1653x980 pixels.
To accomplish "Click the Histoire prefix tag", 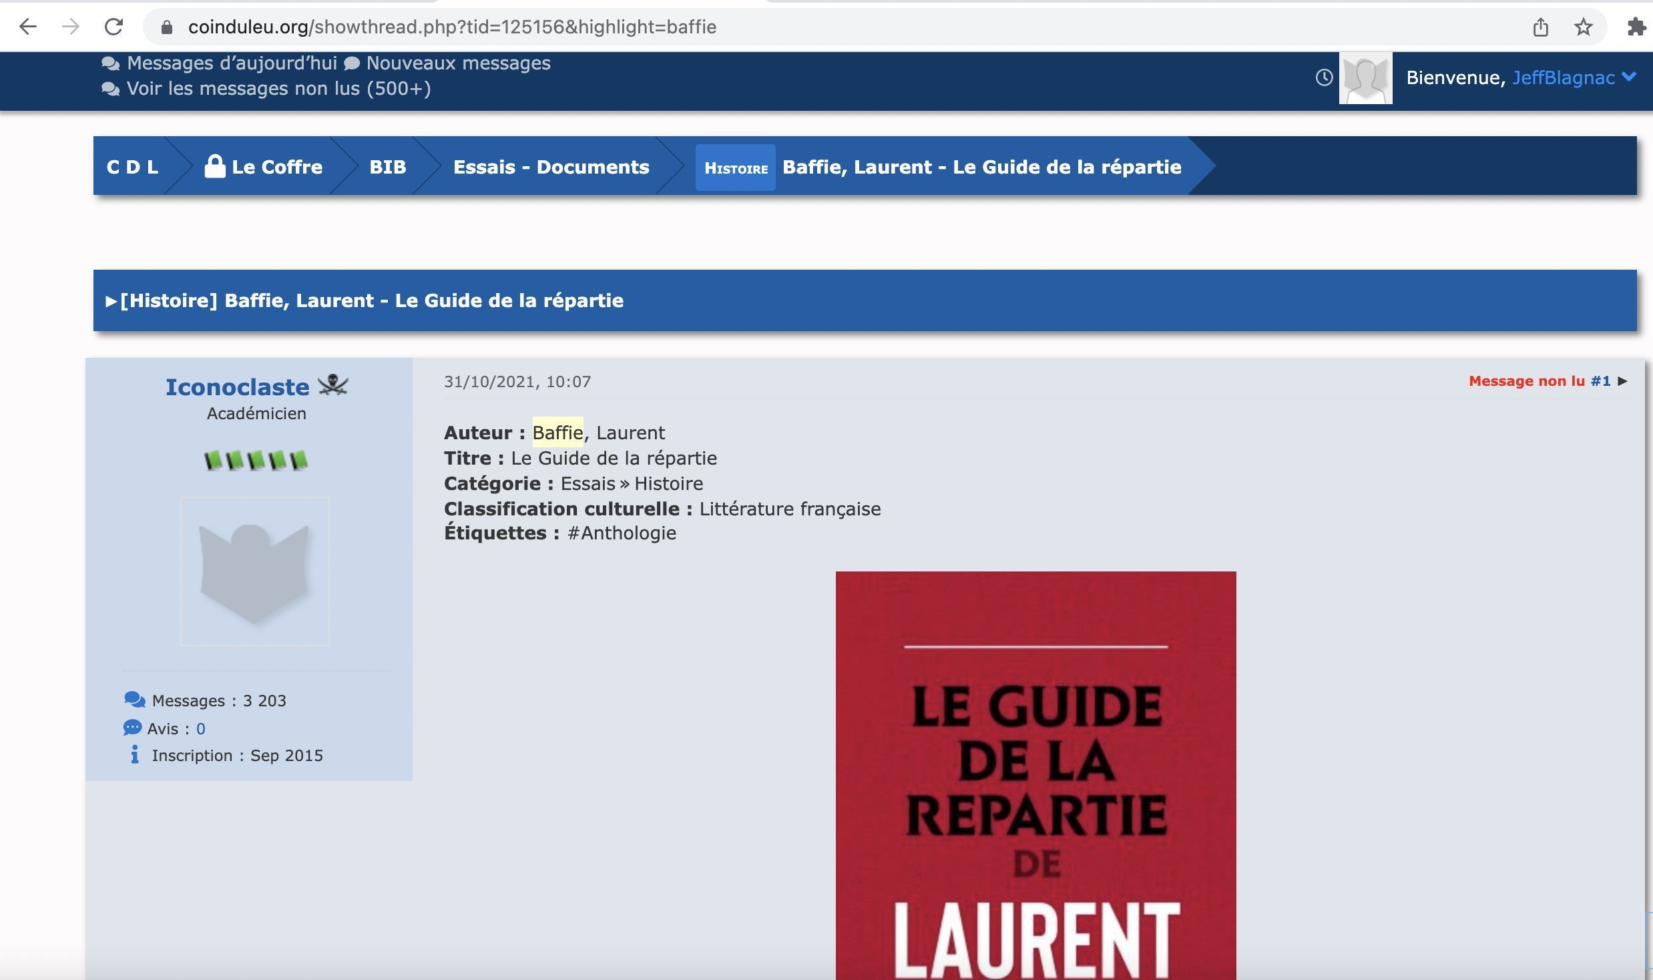I will point(736,168).
